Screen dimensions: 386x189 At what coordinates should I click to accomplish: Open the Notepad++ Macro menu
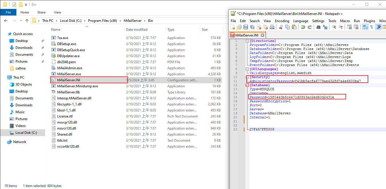[345, 21]
